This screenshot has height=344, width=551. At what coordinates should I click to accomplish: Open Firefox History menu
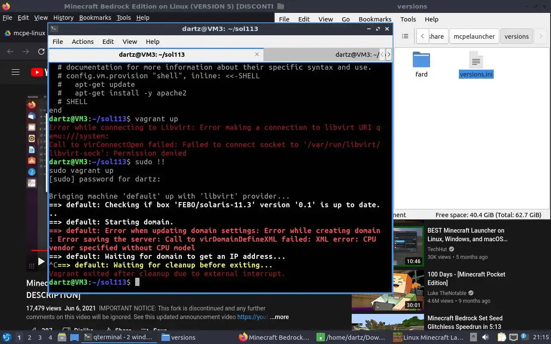pos(64,18)
